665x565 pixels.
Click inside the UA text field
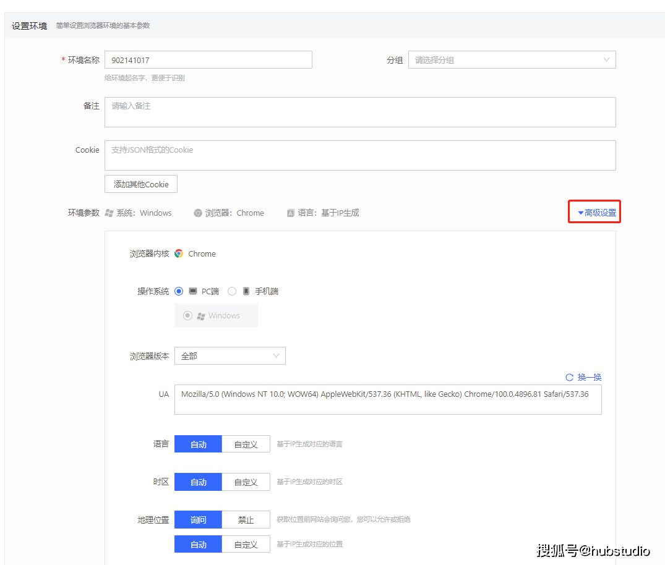pos(388,399)
